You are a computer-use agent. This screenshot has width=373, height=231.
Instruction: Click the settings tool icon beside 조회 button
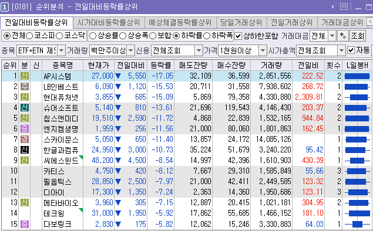[x=343, y=36]
